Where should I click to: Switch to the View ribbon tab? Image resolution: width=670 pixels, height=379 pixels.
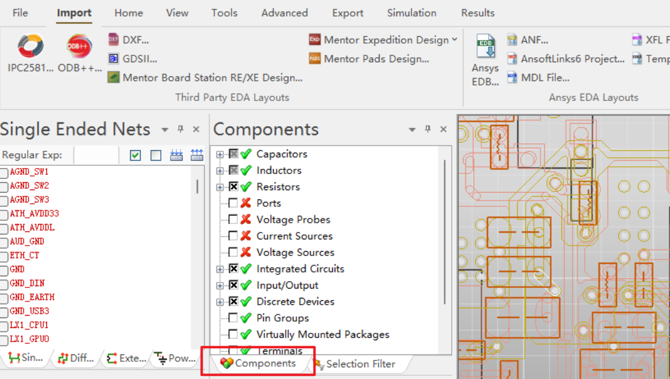(178, 13)
